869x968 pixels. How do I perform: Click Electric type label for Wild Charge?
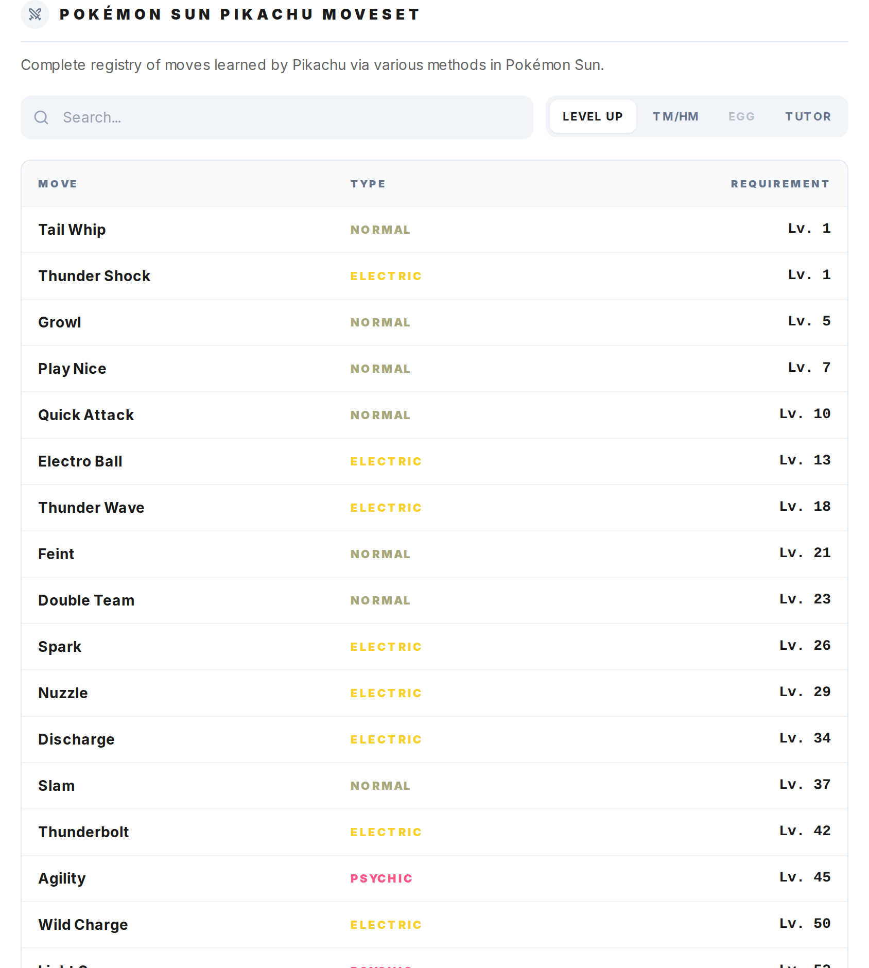pos(386,925)
